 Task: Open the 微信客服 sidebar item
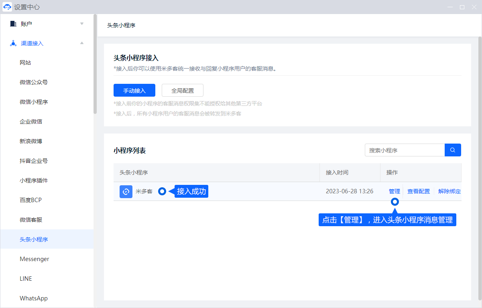[x=31, y=220]
